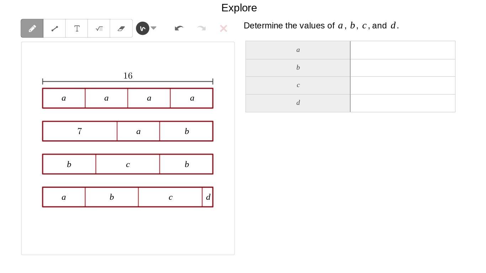Click the b box in second bar

(186, 131)
